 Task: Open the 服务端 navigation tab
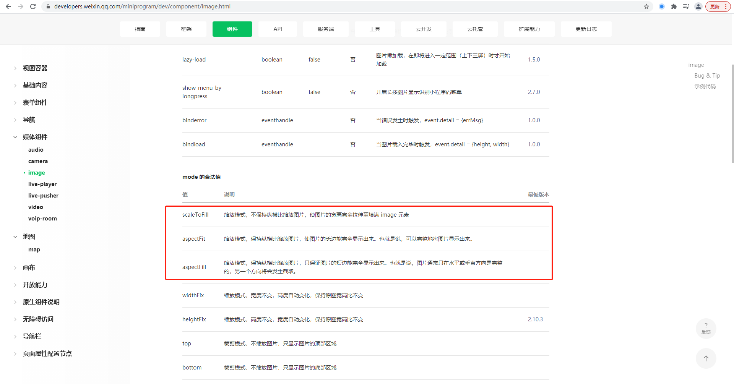coord(326,29)
